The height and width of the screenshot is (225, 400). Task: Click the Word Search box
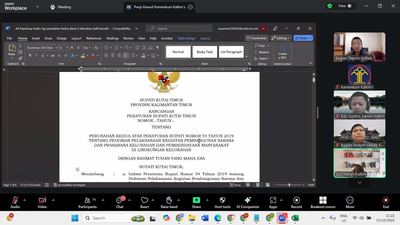point(179,28)
